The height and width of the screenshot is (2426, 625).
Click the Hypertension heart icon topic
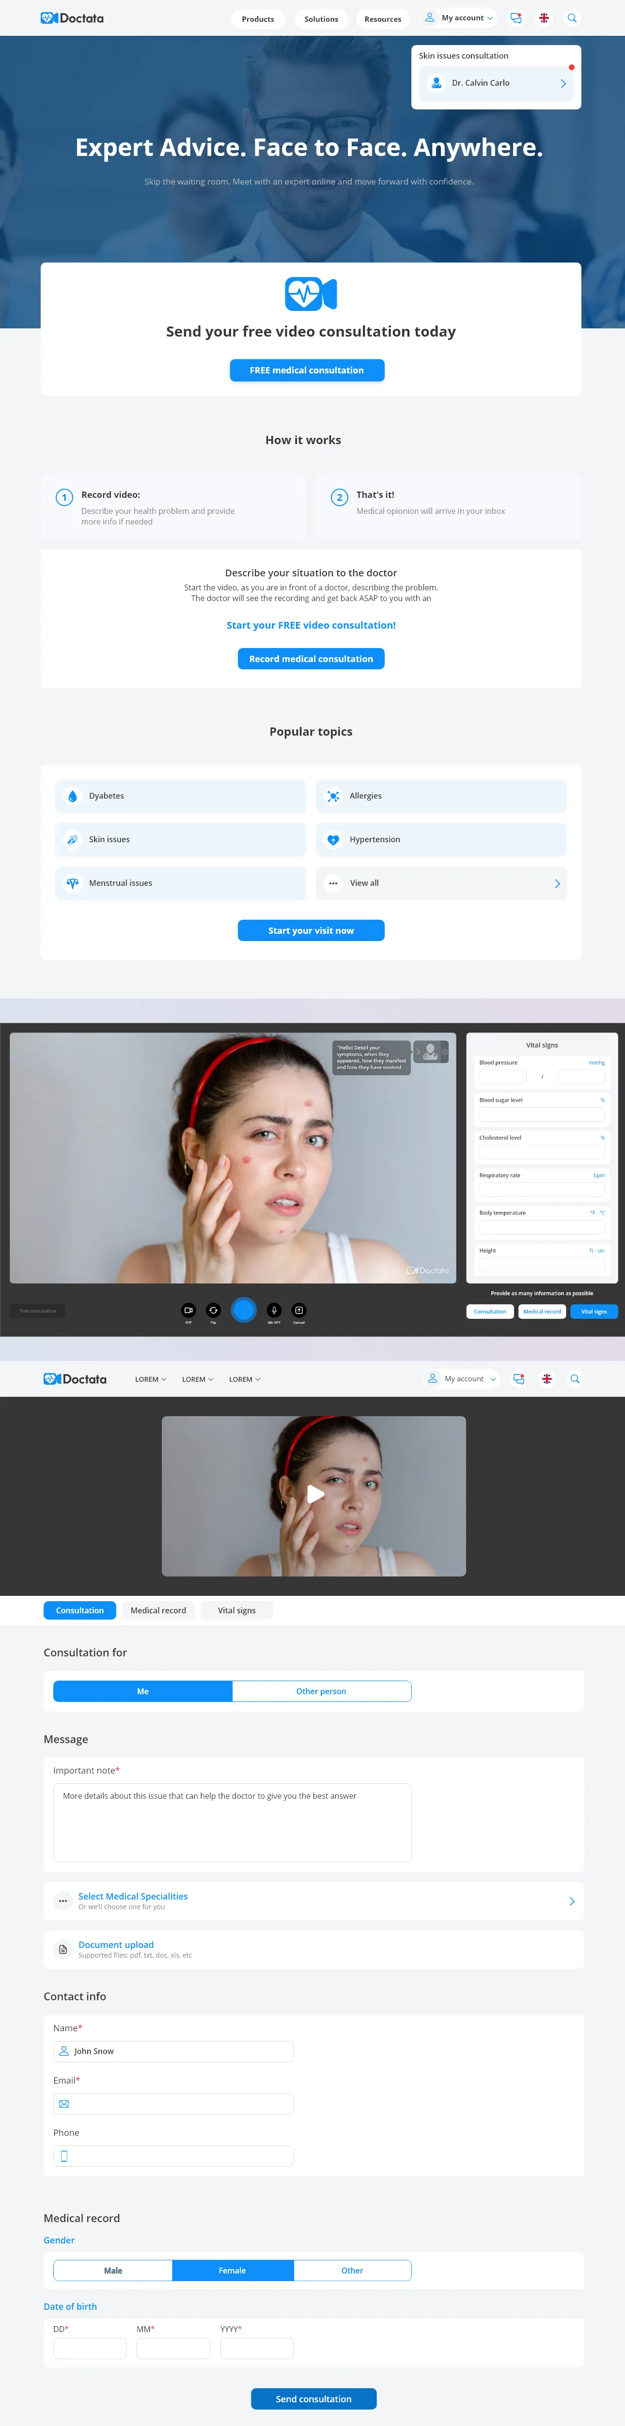tap(334, 840)
